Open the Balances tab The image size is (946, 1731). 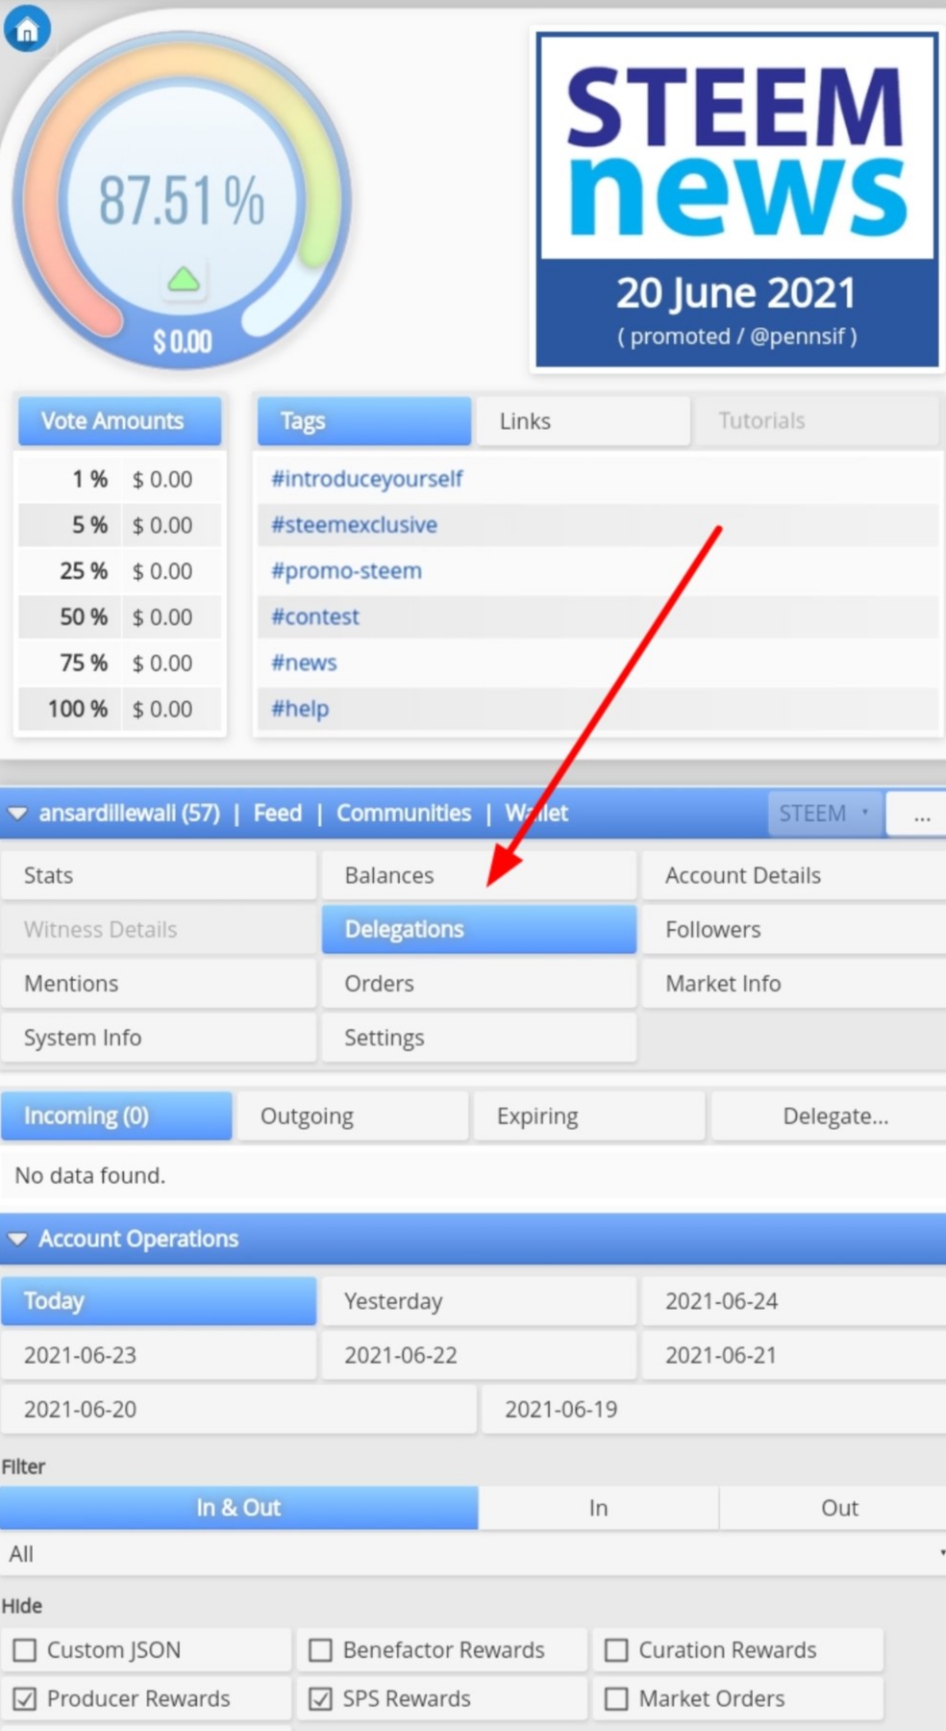pos(479,875)
